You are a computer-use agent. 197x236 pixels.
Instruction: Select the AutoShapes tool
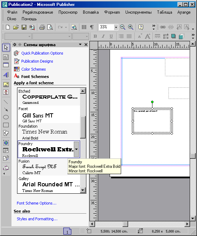coord(6,133)
